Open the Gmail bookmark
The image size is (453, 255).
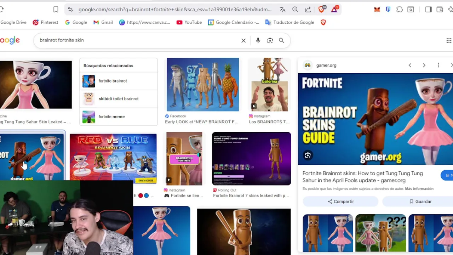(103, 22)
